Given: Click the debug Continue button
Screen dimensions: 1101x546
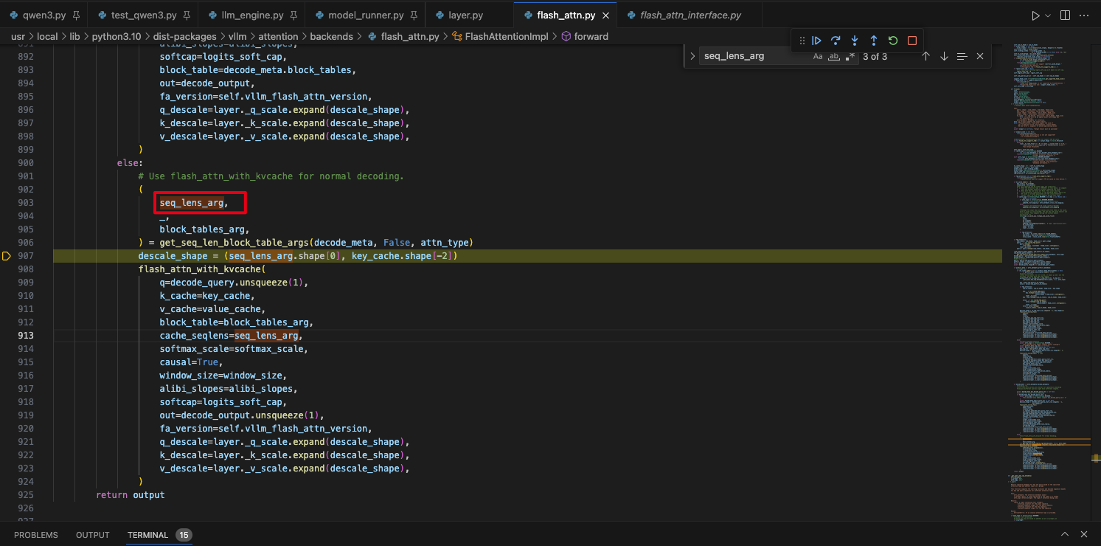Looking at the screenshot, I should (x=816, y=41).
